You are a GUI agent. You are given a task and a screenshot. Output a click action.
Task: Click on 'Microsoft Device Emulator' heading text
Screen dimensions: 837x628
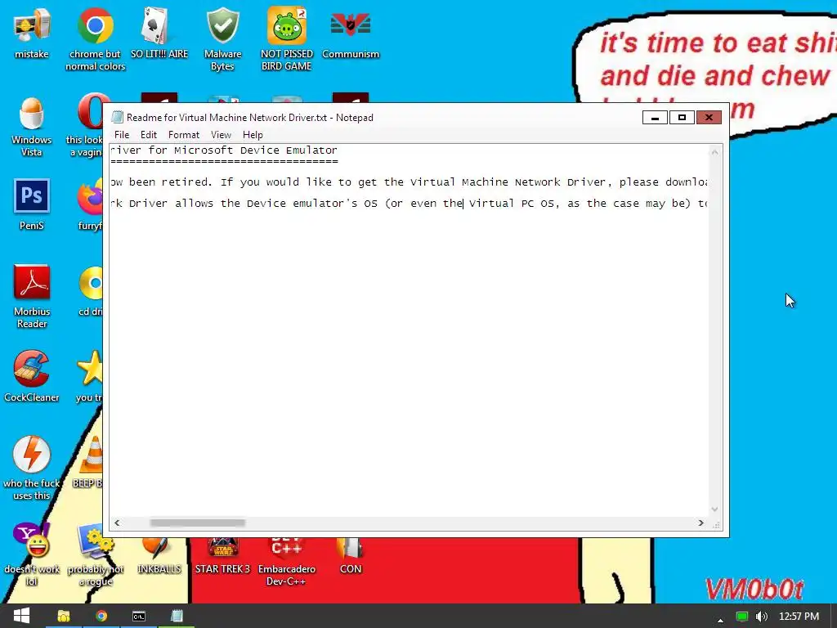pyautogui.click(x=256, y=150)
